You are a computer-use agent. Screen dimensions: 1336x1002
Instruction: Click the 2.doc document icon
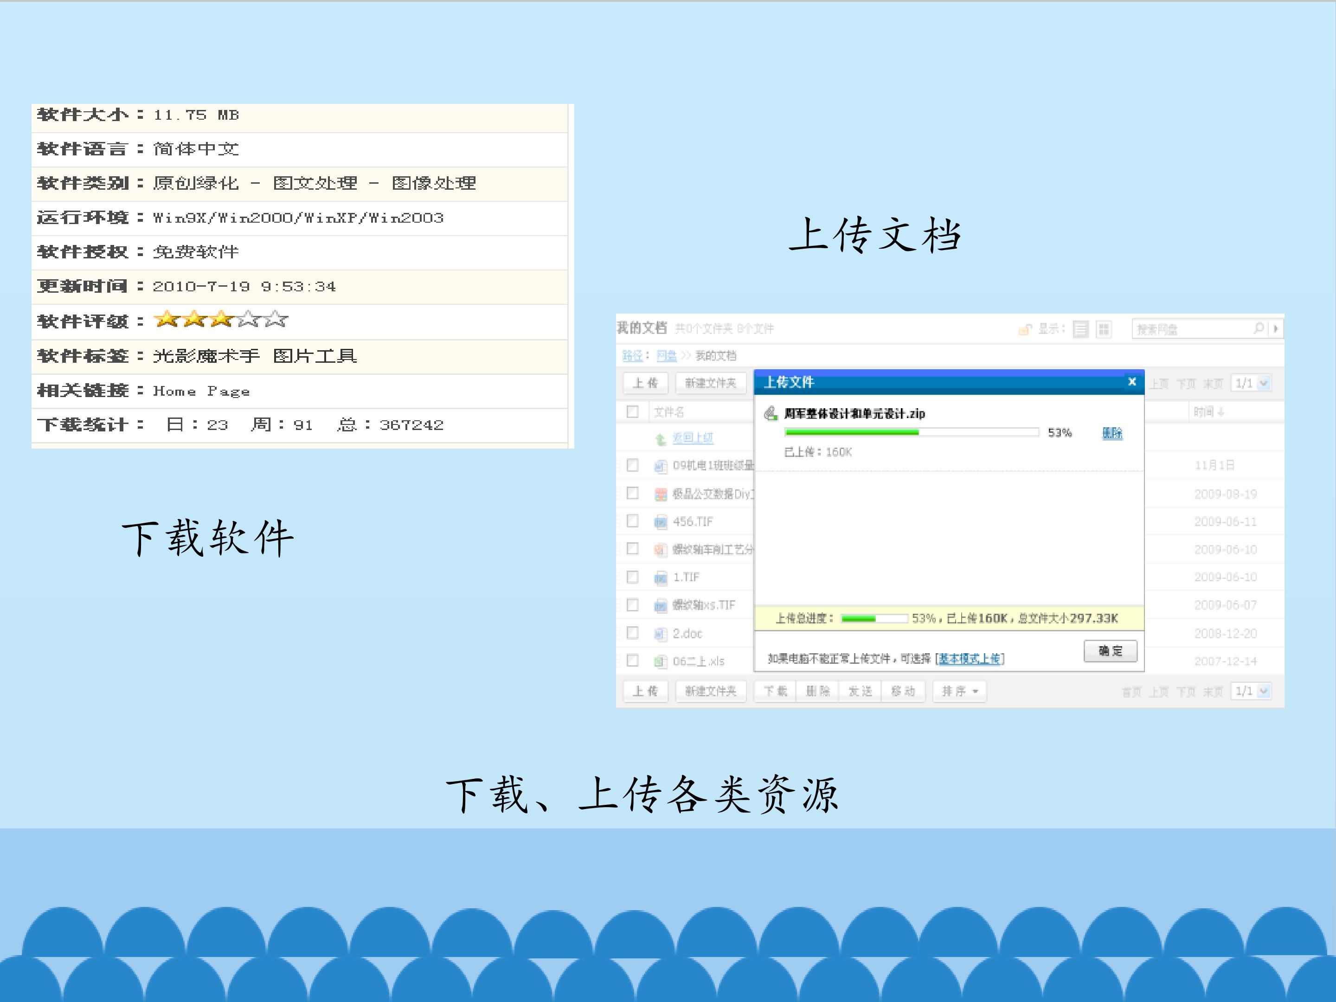click(x=661, y=634)
